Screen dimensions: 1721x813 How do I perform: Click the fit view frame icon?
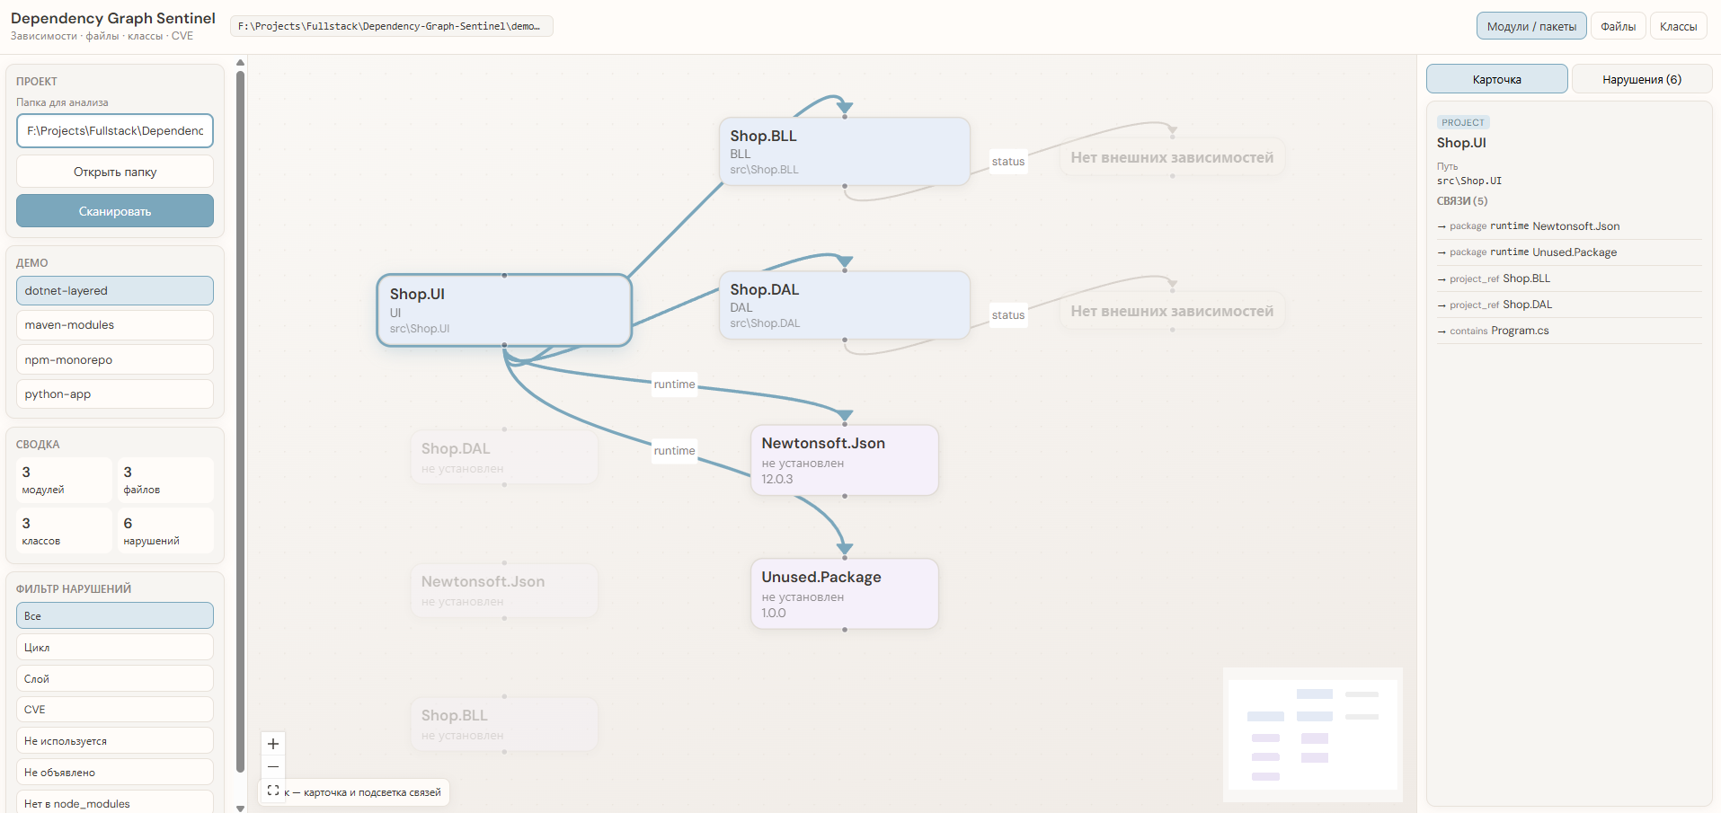pyautogui.click(x=273, y=791)
